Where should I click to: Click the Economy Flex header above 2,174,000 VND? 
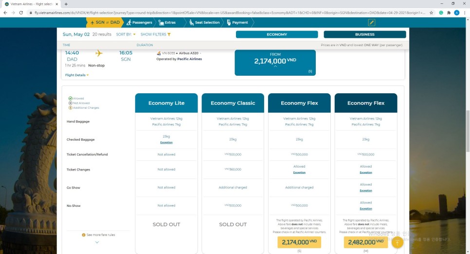point(299,103)
